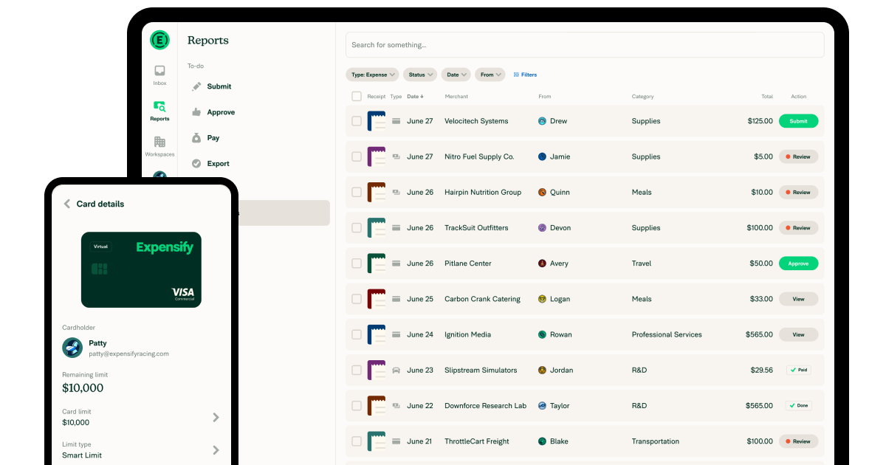Click Jamie's avatar icon
This screenshot has height=465, width=886.
pyautogui.click(x=543, y=156)
